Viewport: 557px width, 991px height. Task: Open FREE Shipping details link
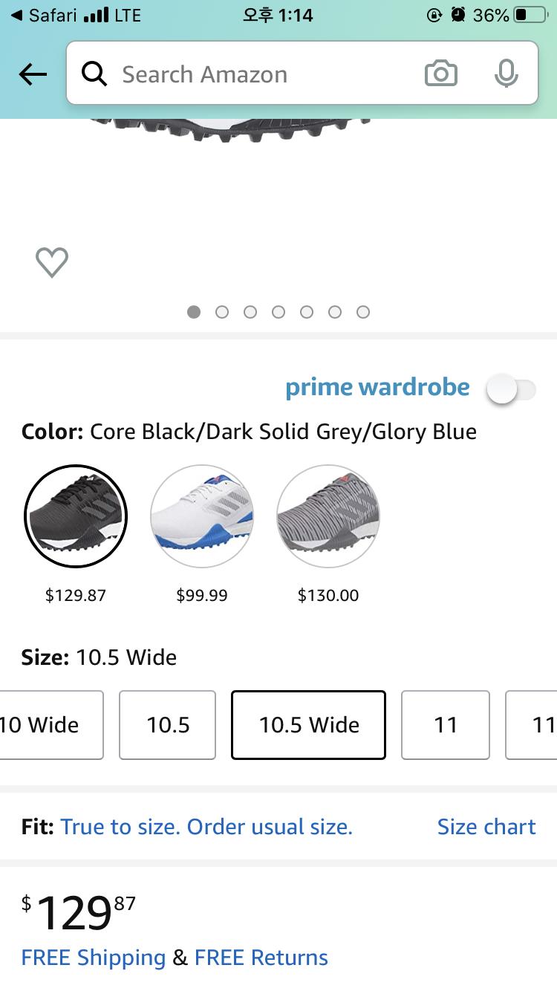[94, 958]
